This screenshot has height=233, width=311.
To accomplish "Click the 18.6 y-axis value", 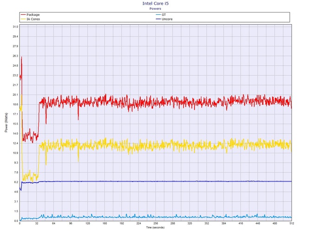I will tap(15, 104).
